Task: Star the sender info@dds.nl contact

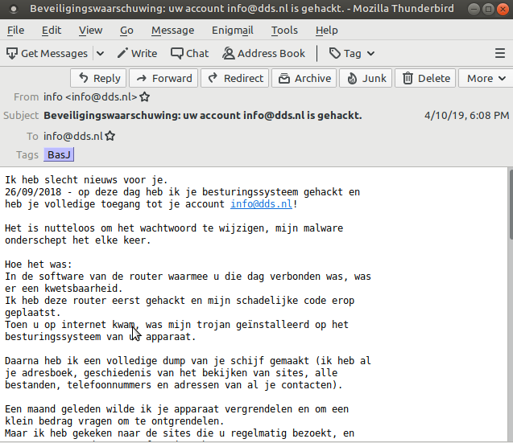Action: pyautogui.click(x=145, y=97)
